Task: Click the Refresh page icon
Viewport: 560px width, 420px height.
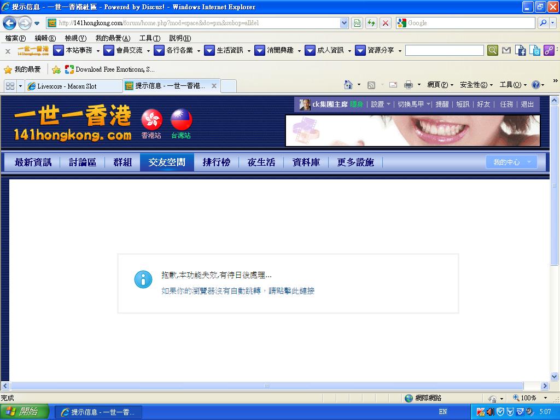Action: [x=371, y=23]
